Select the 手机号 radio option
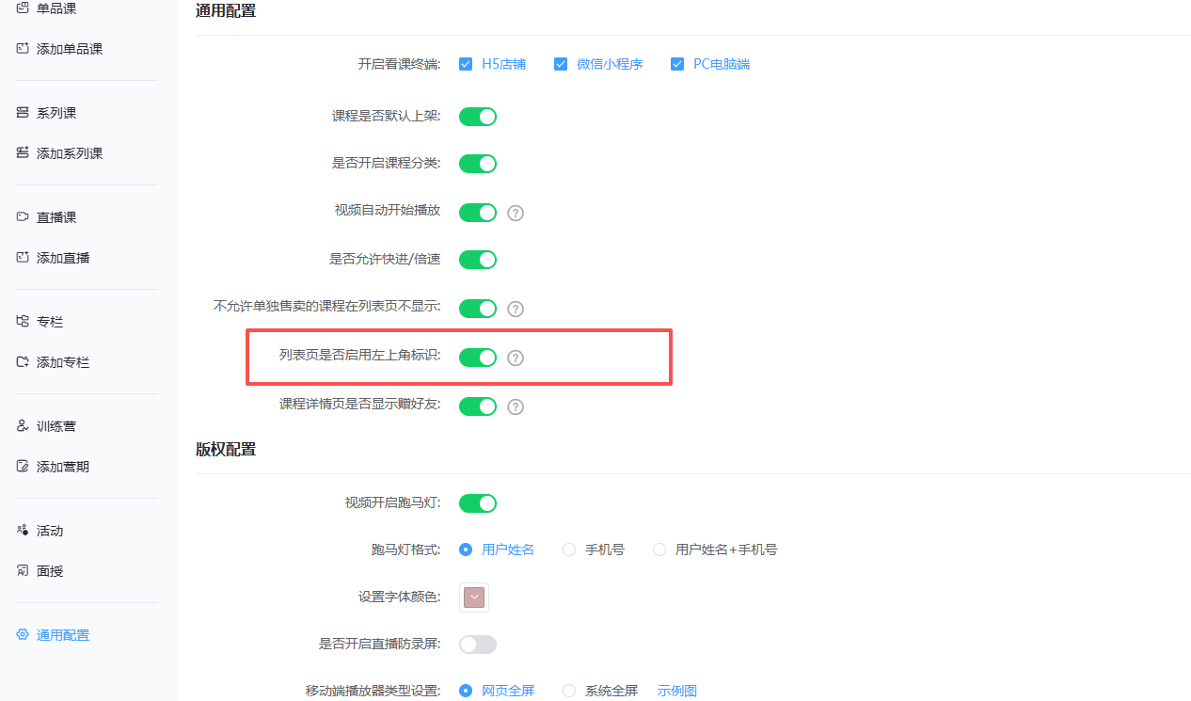1191x701 pixels. tap(568, 550)
